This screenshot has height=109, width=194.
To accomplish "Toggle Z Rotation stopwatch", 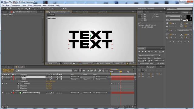I will tap(18, 88).
